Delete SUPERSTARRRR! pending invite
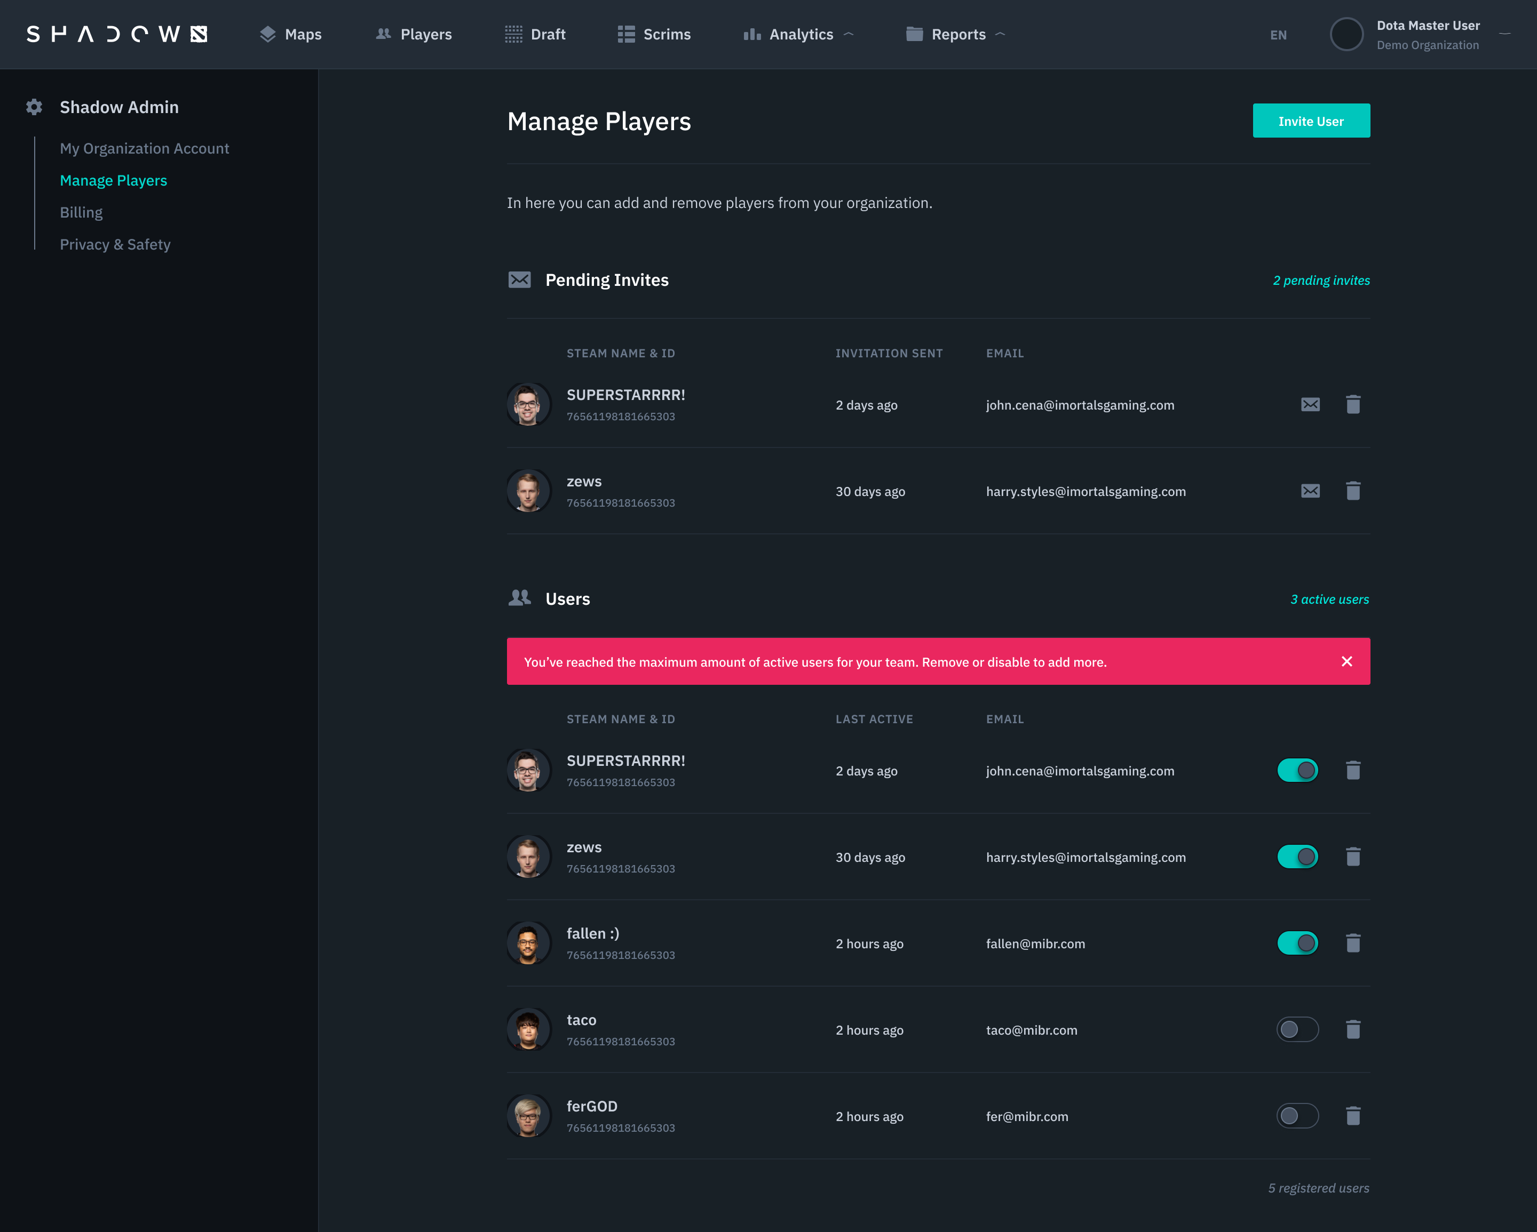This screenshot has width=1537, height=1232. click(1352, 405)
